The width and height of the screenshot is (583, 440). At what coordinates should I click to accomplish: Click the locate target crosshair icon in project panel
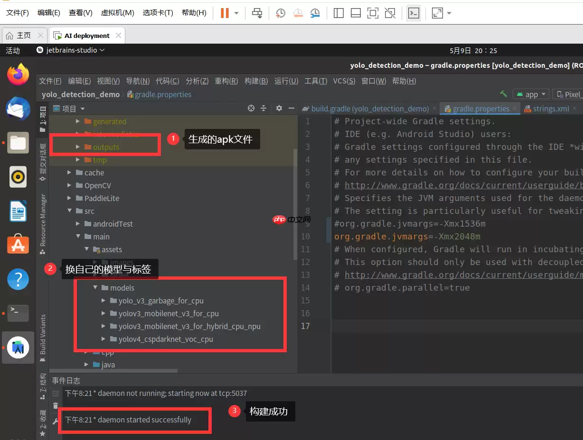pyautogui.click(x=251, y=109)
